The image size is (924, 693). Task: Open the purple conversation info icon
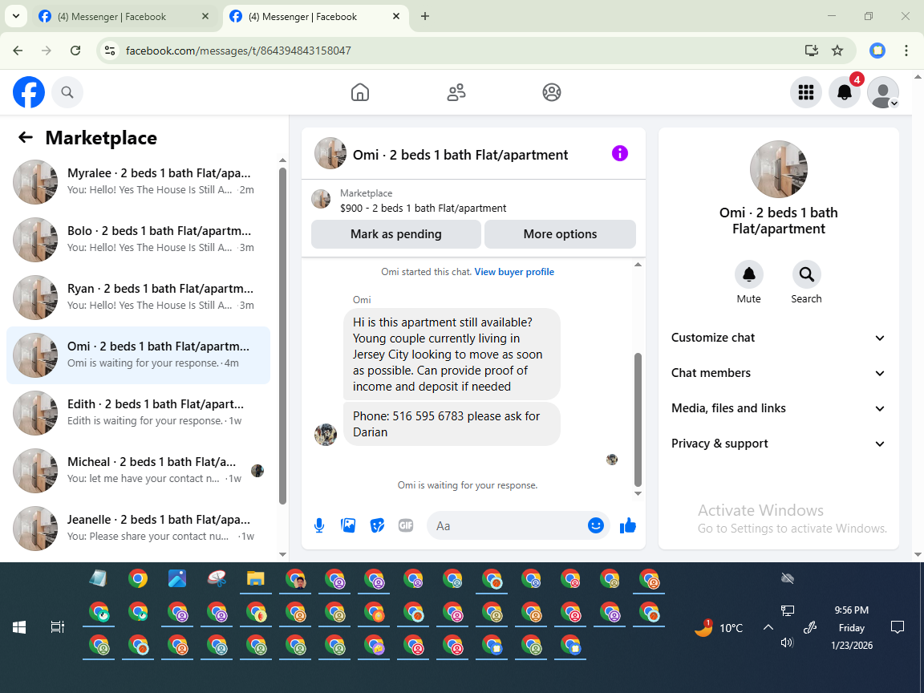tap(620, 153)
